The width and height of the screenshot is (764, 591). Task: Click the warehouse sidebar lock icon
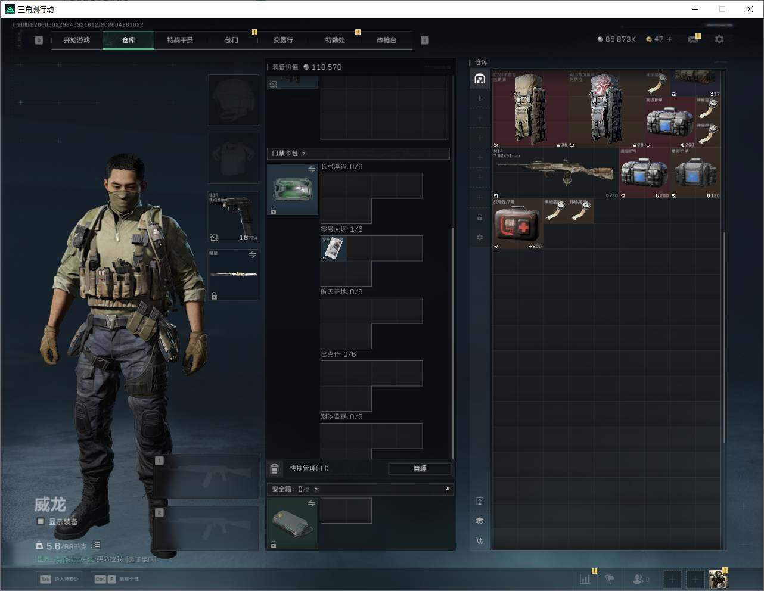coord(480,217)
